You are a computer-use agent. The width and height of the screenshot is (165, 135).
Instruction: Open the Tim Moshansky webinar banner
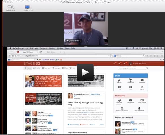tap(86, 81)
